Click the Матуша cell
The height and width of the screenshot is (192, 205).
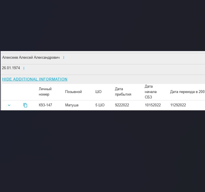coord(72,105)
